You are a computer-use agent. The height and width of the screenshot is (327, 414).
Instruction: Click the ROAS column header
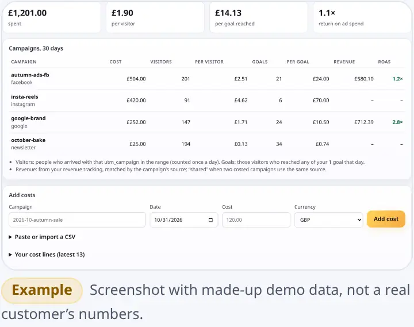384,61
